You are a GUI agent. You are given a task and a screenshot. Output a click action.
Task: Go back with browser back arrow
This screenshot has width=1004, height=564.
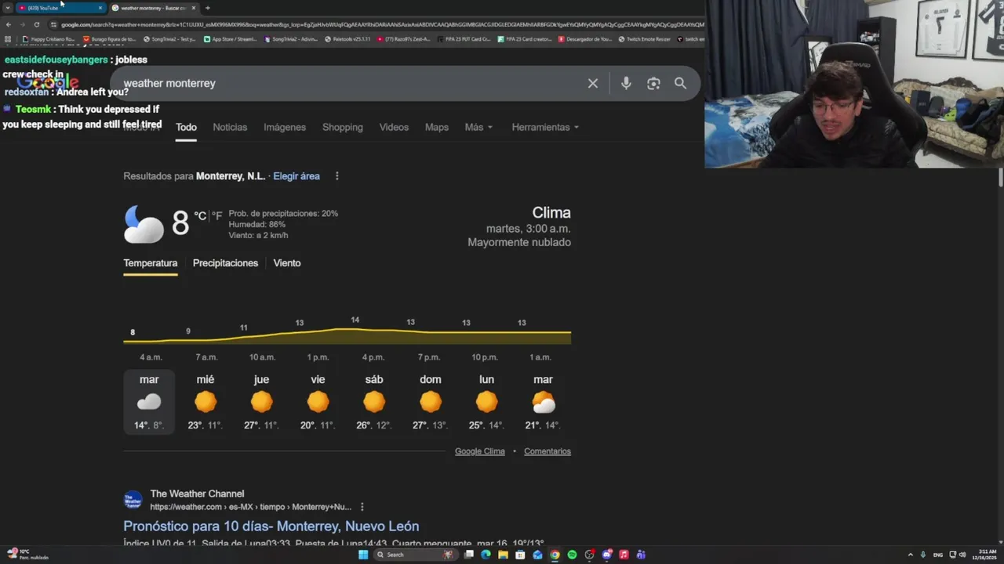coord(9,24)
